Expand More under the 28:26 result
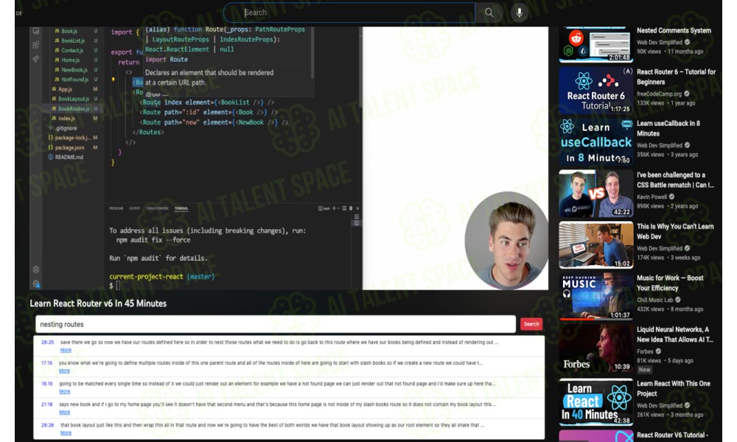Image resolution: width=737 pixels, height=442 pixels. tap(66, 432)
